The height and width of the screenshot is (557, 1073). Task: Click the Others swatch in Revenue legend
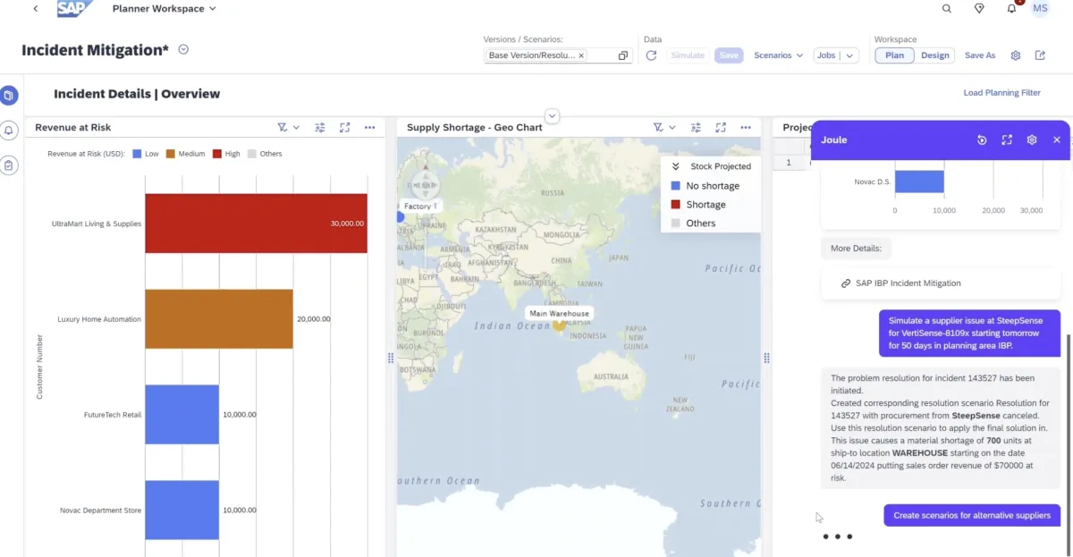point(251,154)
